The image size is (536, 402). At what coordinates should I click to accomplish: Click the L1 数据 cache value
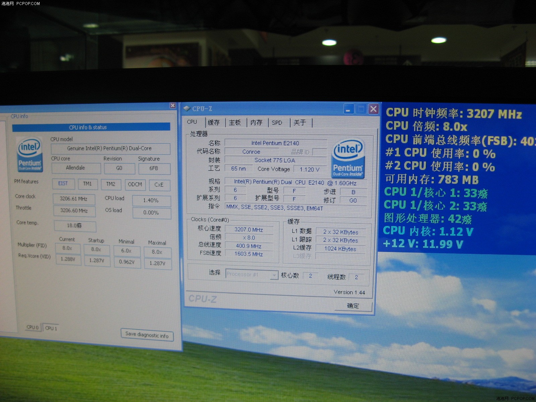click(341, 232)
